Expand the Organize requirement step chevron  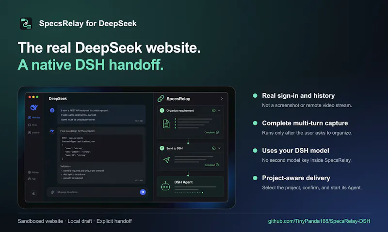[219, 110]
